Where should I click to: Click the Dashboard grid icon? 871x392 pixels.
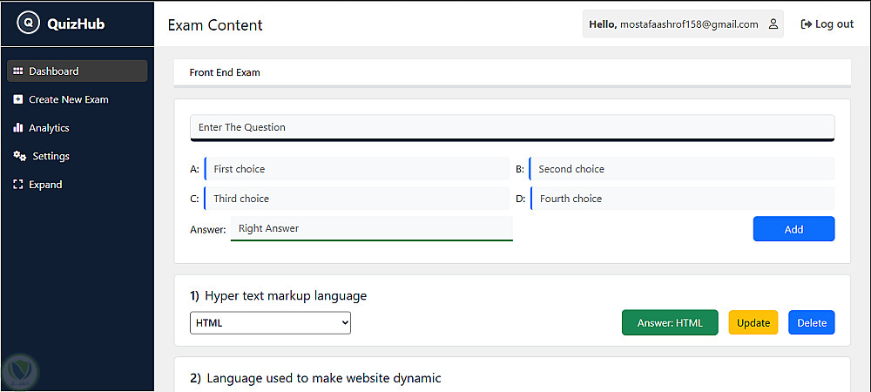[x=18, y=71]
